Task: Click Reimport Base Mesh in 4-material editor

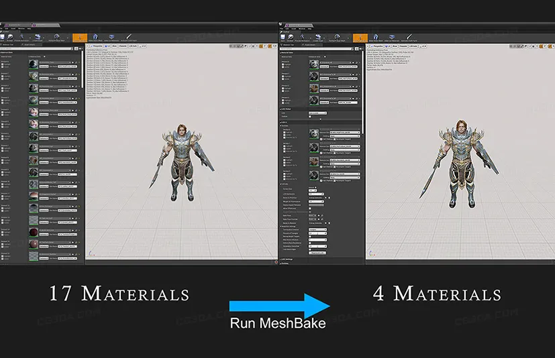Action: pyautogui.click(x=338, y=37)
